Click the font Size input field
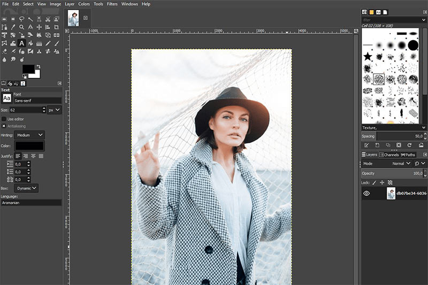This screenshot has height=285, width=428. [x=26, y=110]
